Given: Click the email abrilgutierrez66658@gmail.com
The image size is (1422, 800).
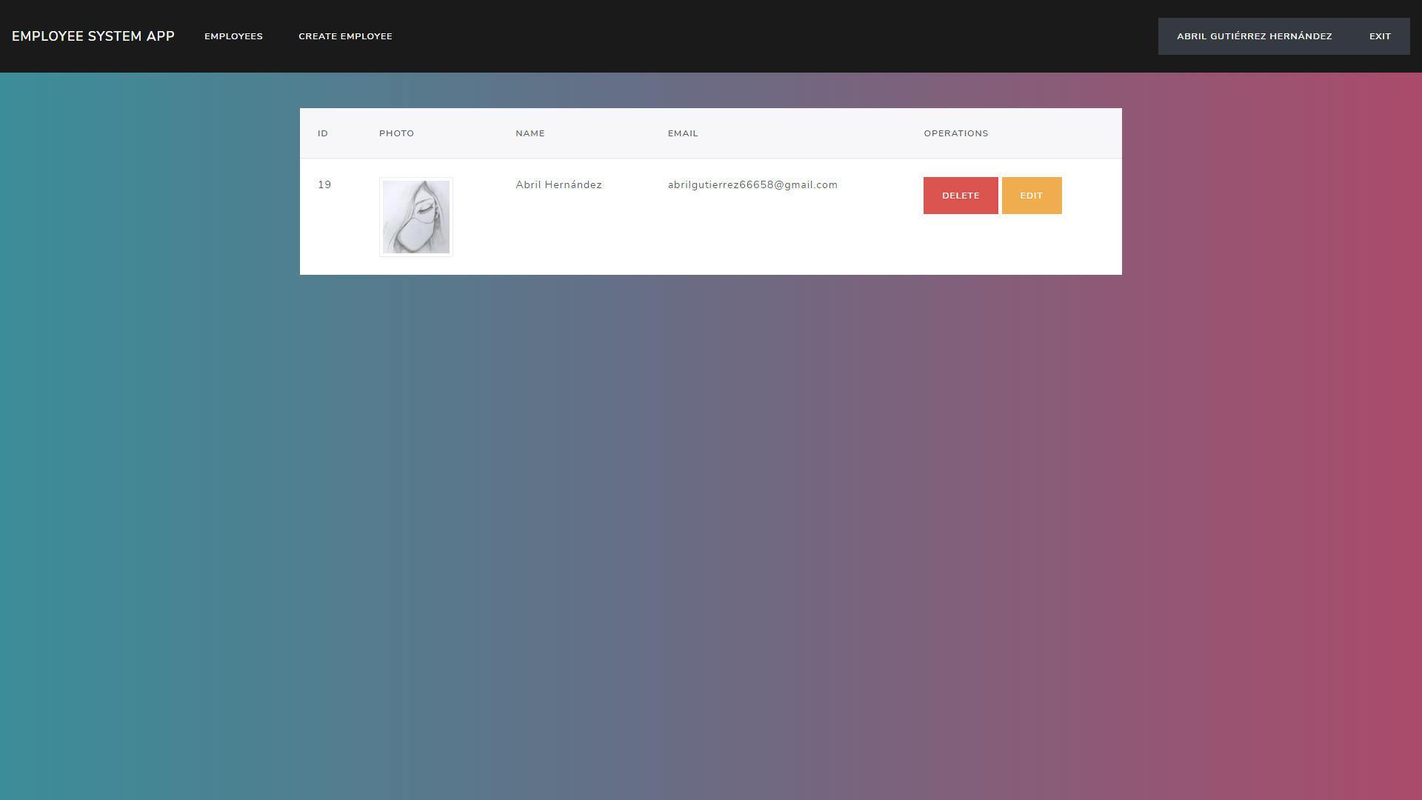Looking at the screenshot, I should pos(752,184).
